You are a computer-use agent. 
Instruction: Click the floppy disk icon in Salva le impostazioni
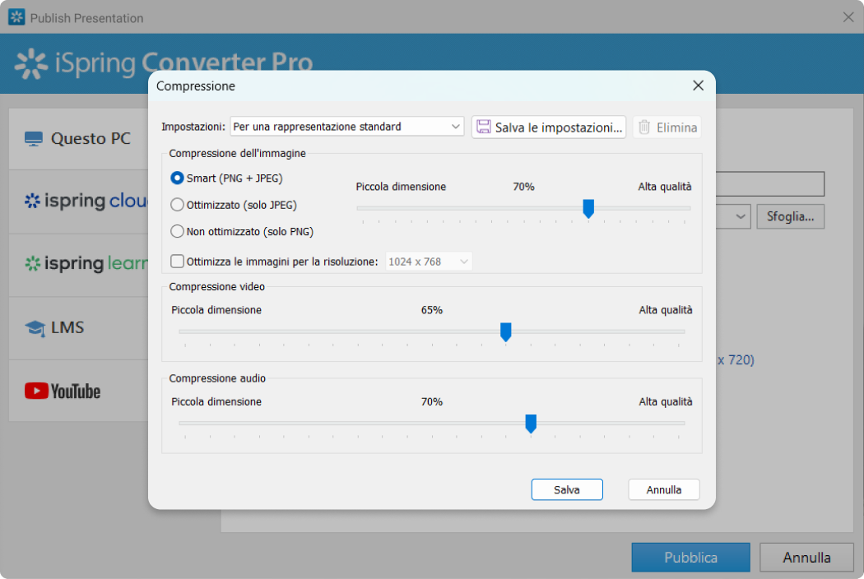483,127
